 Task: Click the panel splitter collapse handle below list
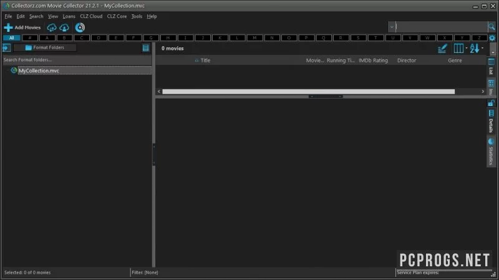pos(326,97)
